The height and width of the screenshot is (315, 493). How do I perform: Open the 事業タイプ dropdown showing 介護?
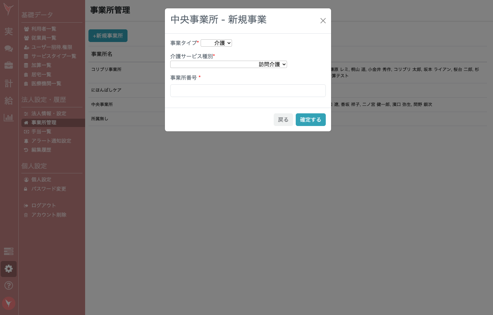216,43
